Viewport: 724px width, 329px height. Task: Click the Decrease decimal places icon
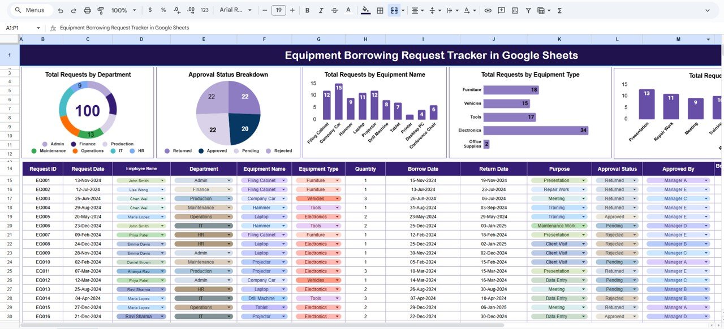(x=176, y=10)
